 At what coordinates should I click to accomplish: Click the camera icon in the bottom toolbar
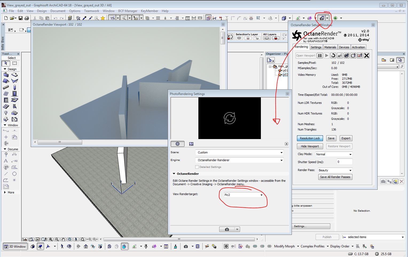click(x=186, y=246)
